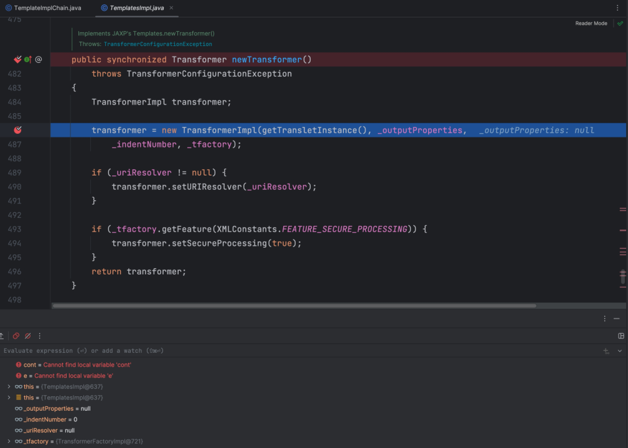The height and width of the screenshot is (448, 628).
Task: Click setURIResolver method call
Action: click(207, 187)
